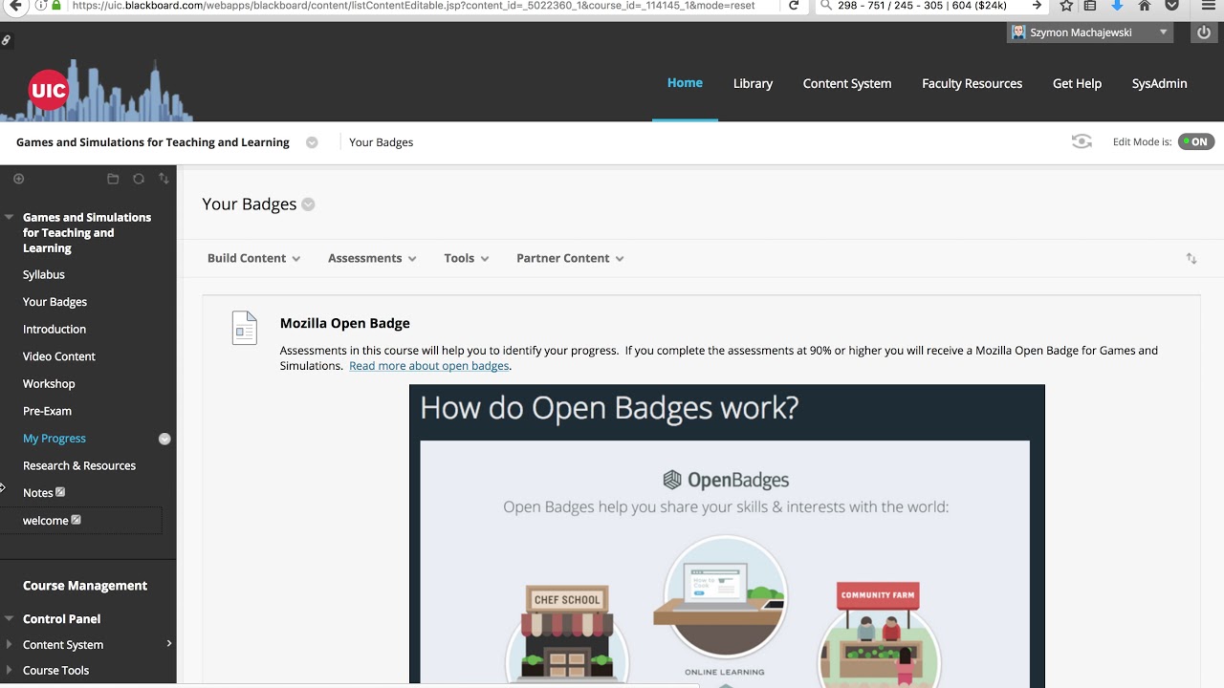Screen dimensions: 1224x688
Task: Click the Mozilla Open Badge document icon
Action: click(x=245, y=328)
